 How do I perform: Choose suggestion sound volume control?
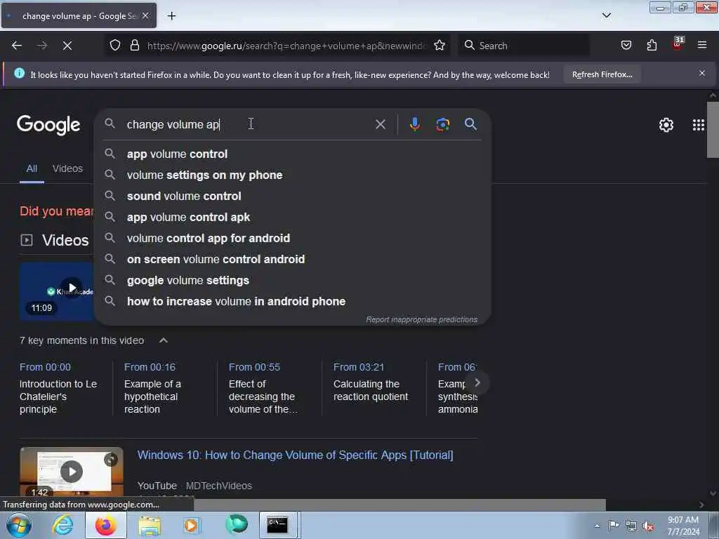(293, 197)
